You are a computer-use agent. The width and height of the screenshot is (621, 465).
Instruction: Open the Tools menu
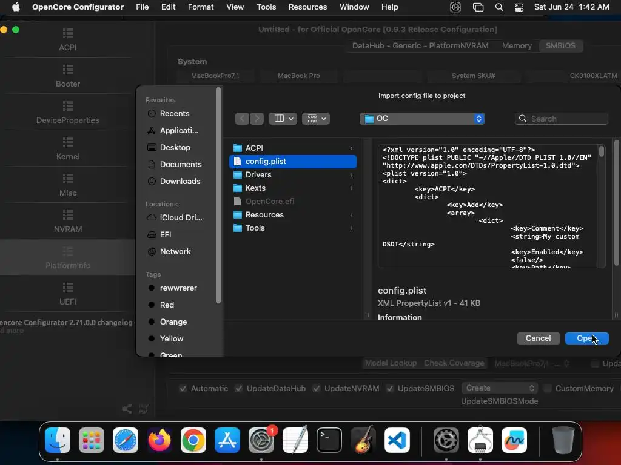[x=266, y=7]
